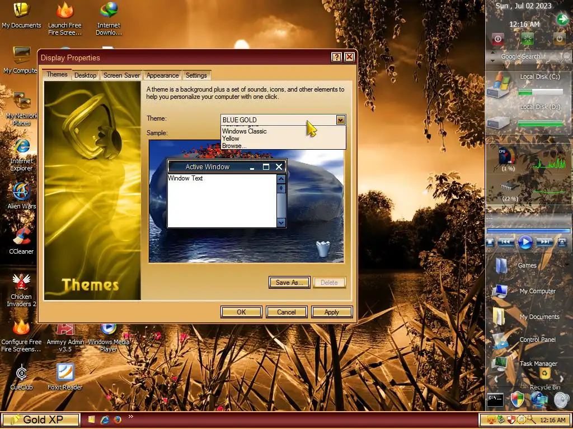Open Windows Media Player desktop shortcut
Screen dimensions: 573x429
(109, 339)
